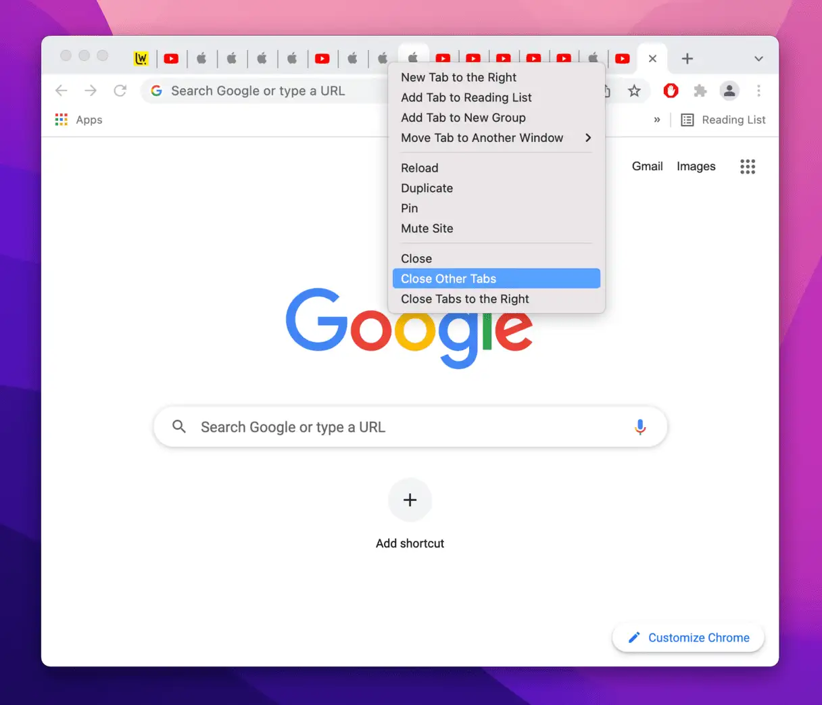This screenshot has height=705, width=822.
Task: Open the Extensions puzzle icon
Action: tap(700, 91)
